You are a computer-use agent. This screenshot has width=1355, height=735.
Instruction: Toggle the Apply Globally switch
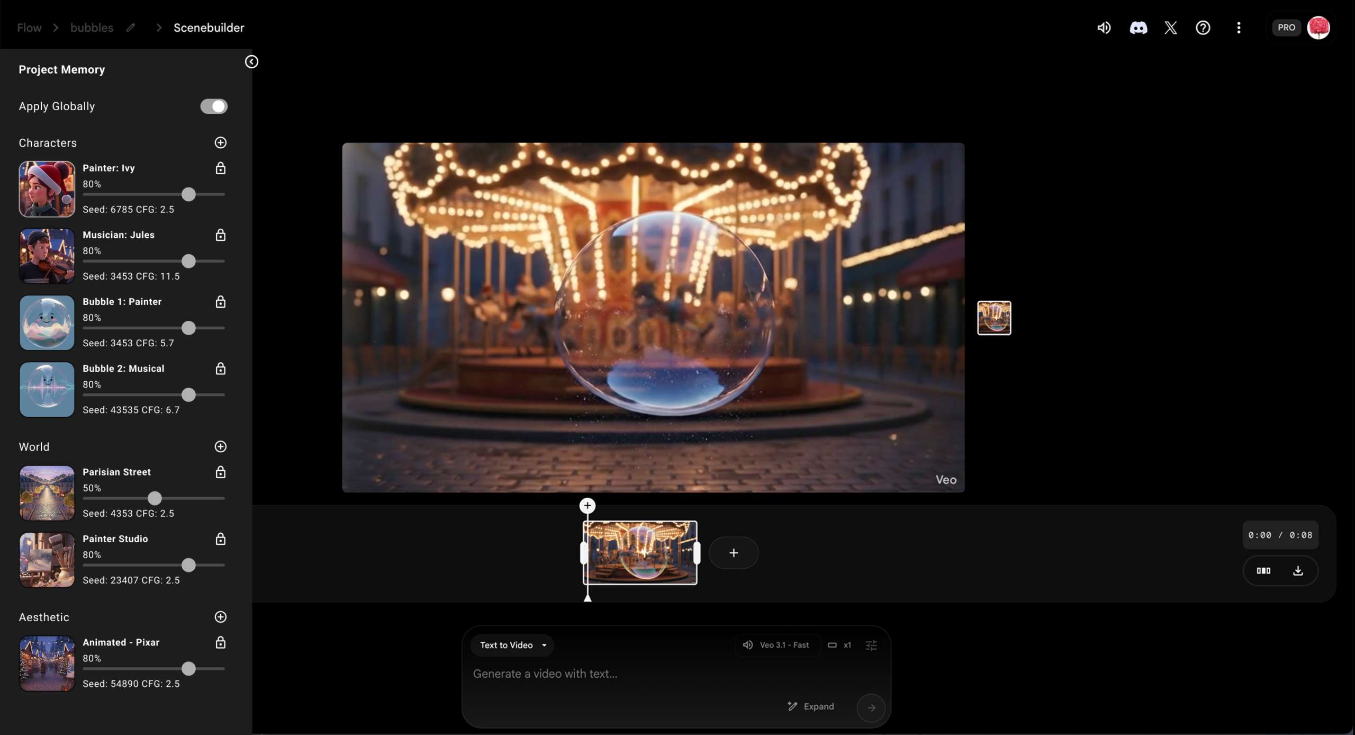coord(213,106)
